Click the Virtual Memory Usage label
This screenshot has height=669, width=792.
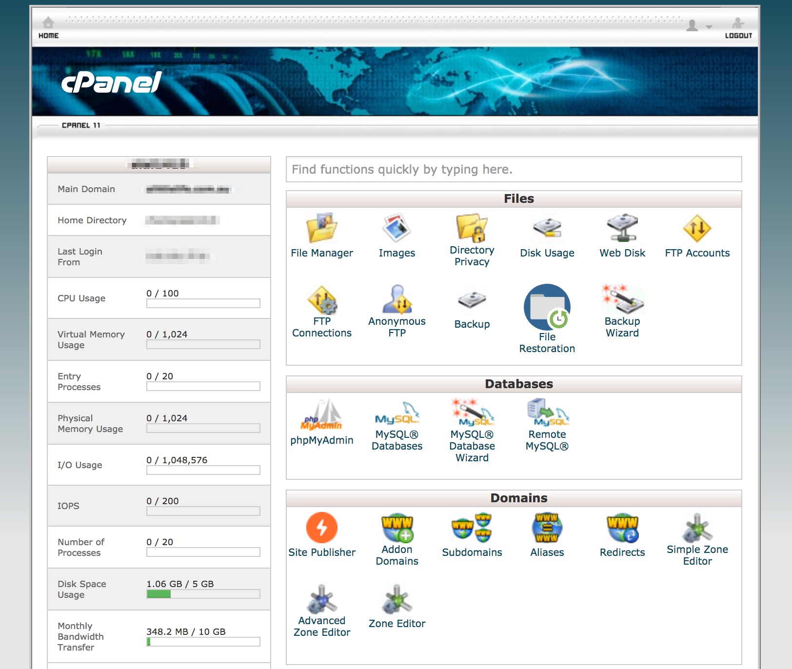pyautogui.click(x=91, y=339)
